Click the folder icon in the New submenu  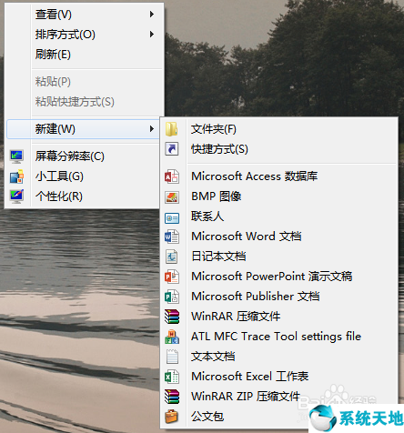click(172, 129)
